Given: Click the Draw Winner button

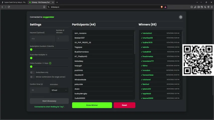Looking at the screenshot, I should tap(92, 105).
